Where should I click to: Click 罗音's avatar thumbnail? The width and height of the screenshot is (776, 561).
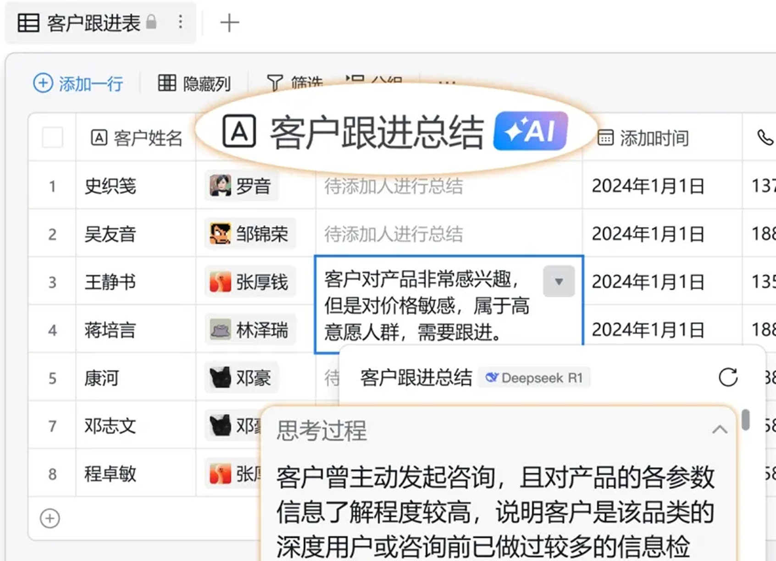pos(220,186)
